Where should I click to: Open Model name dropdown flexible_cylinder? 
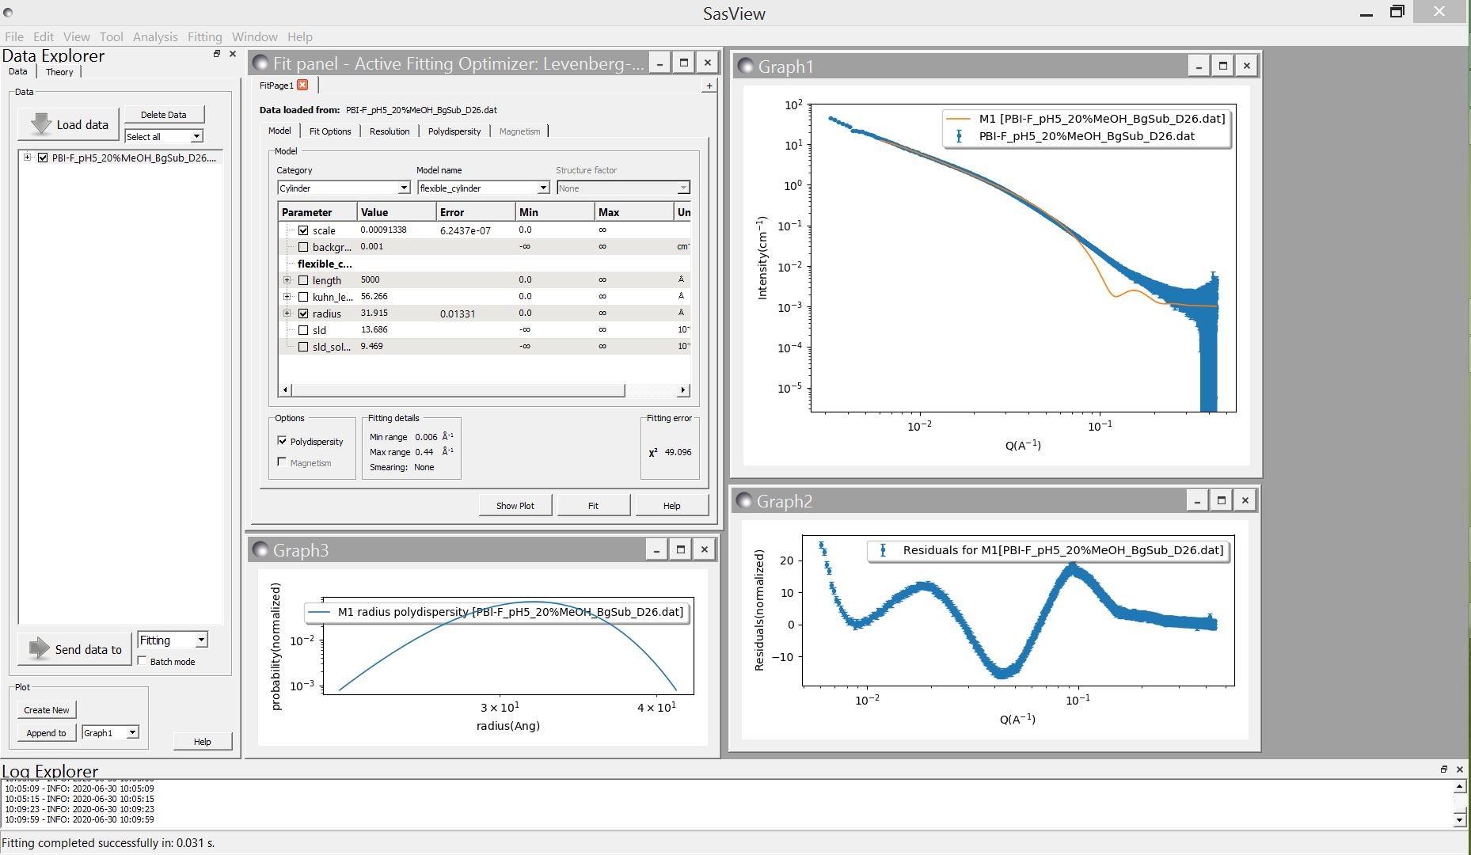(x=483, y=188)
